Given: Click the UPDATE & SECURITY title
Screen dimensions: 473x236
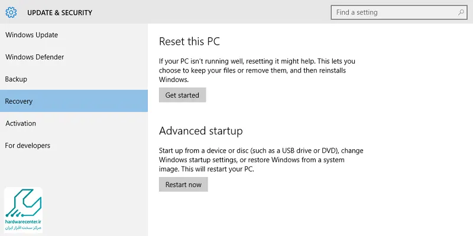Looking at the screenshot, I should pyautogui.click(x=60, y=12).
